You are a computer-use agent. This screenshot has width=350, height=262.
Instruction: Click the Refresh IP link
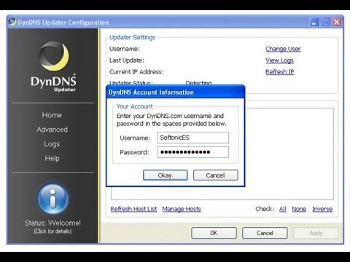click(x=280, y=72)
